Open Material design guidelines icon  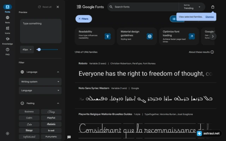point(150,36)
